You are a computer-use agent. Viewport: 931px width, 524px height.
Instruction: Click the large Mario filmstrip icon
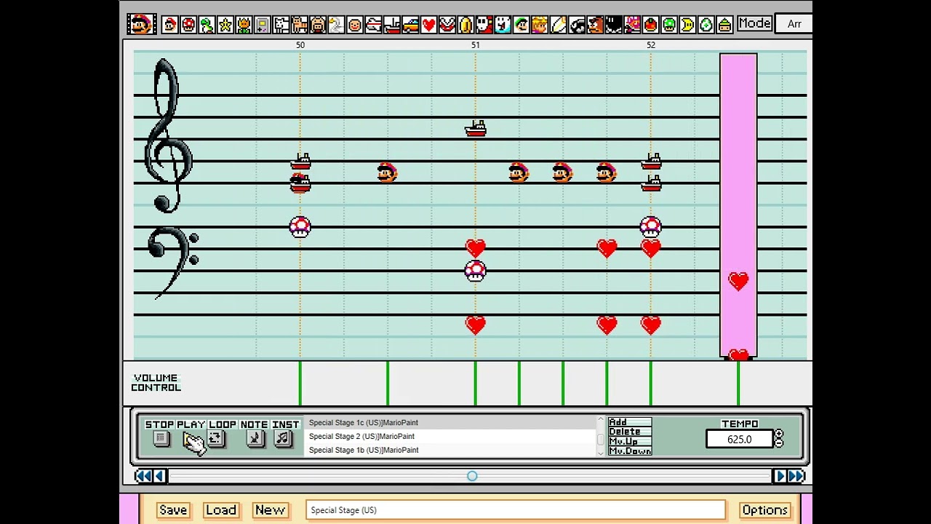coord(140,24)
